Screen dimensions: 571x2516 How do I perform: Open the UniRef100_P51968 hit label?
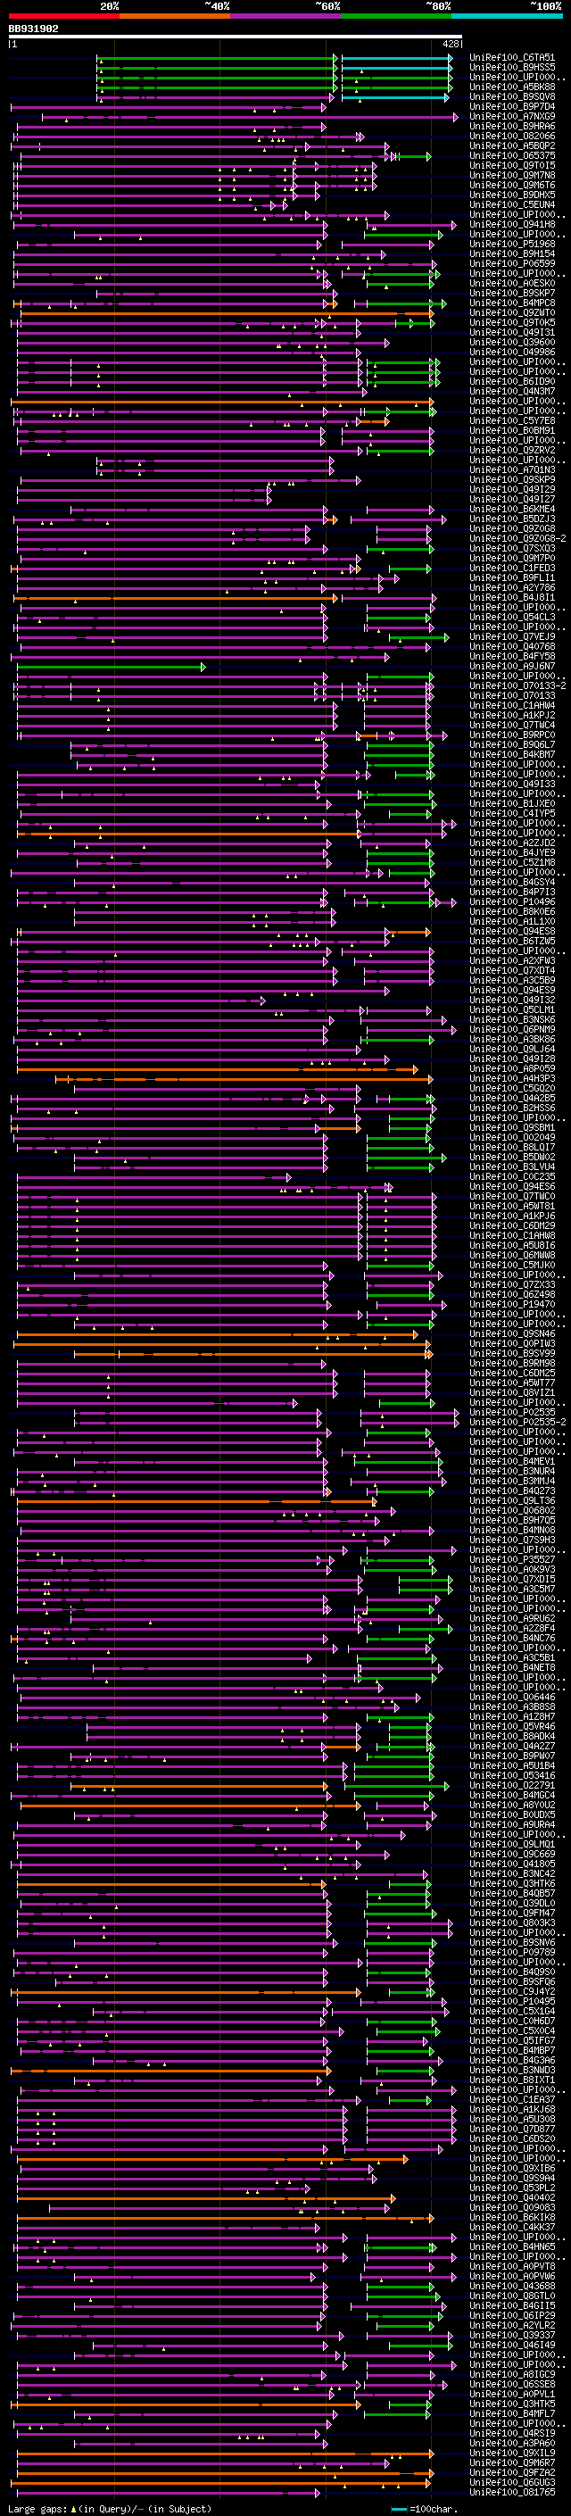tap(512, 245)
